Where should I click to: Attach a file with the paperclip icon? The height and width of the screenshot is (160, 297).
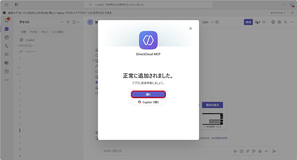(x=248, y=151)
